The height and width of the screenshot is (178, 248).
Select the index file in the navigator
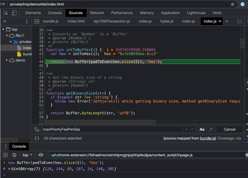click(x=24, y=48)
